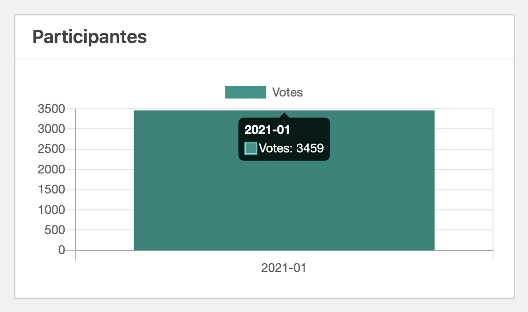Click the tooltip's pointer arrow on top

[284, 115]
